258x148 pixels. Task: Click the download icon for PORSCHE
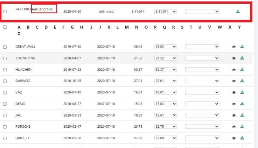242,127
